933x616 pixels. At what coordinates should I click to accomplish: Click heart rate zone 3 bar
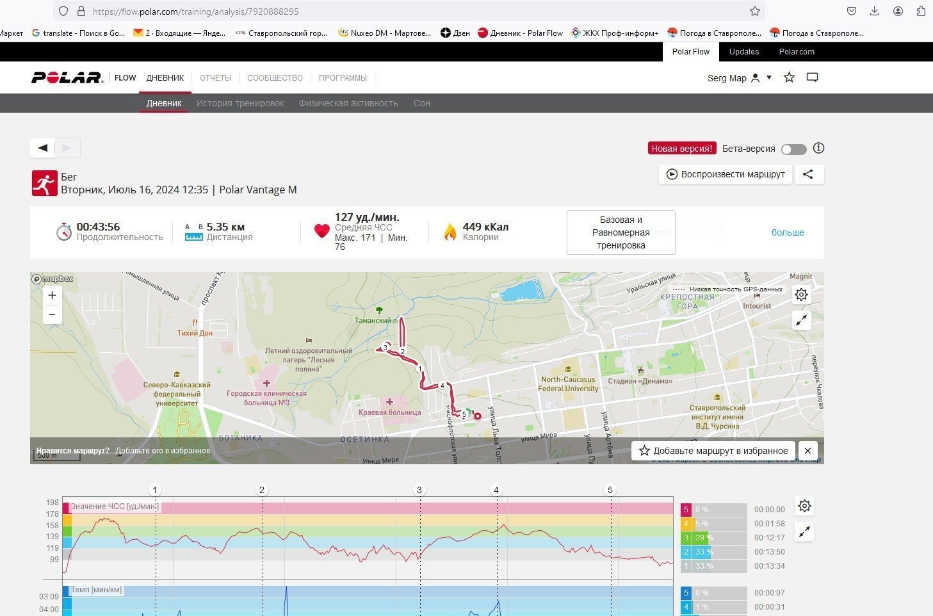pyautogui.click(x=713, y=538)
